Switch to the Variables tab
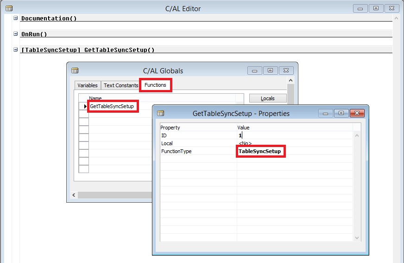404x263 pixels. pos(88,85)
